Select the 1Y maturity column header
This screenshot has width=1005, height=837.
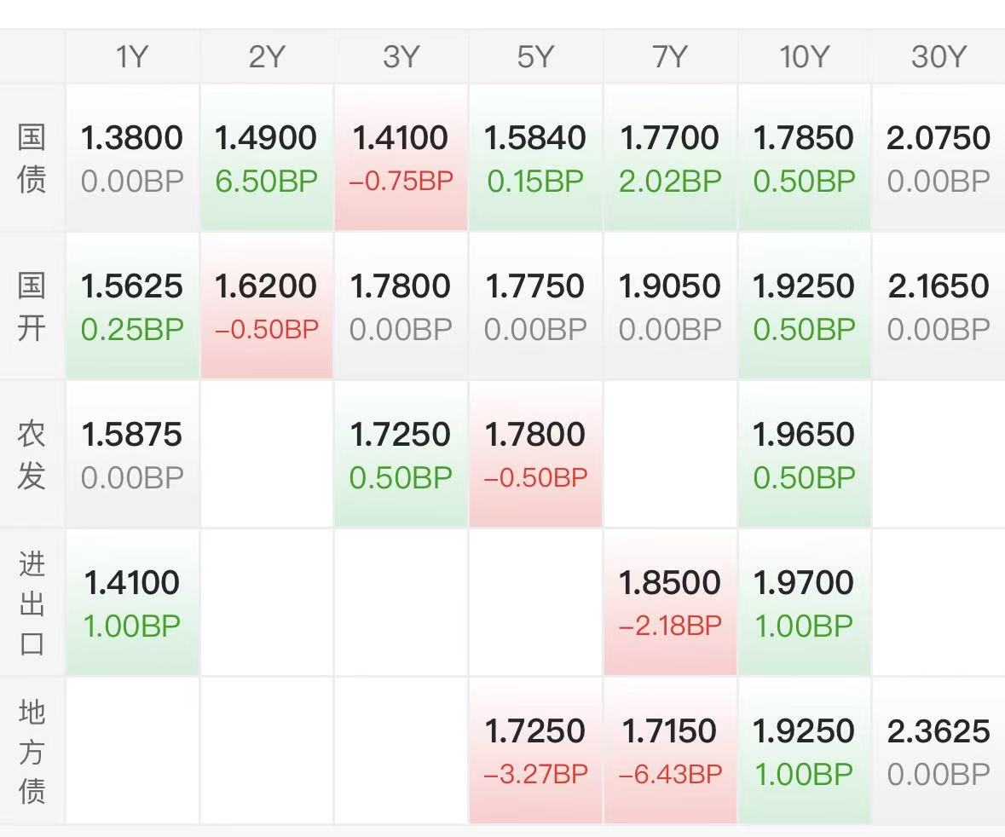132,57
